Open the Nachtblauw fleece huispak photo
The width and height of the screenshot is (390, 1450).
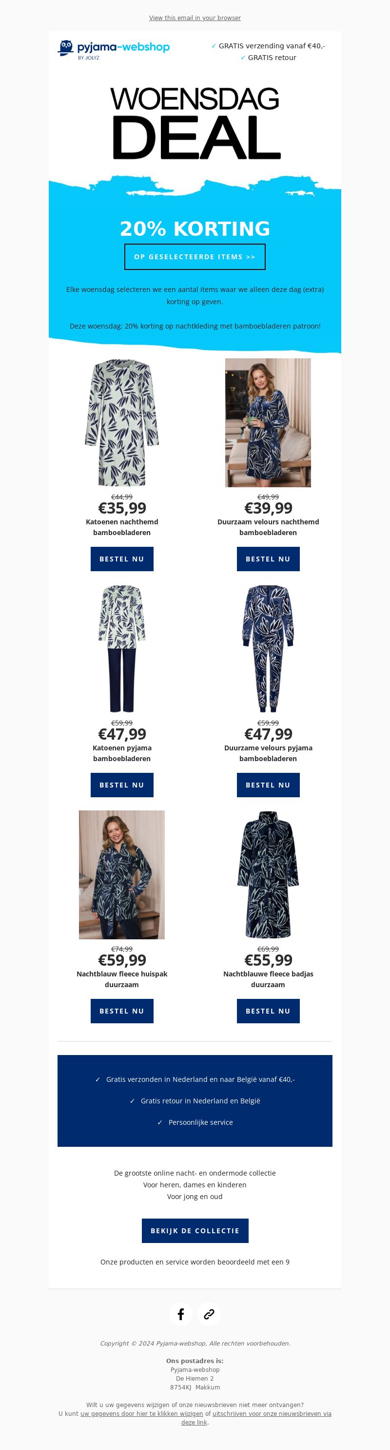pyautogui.click(x=122, y=875)
